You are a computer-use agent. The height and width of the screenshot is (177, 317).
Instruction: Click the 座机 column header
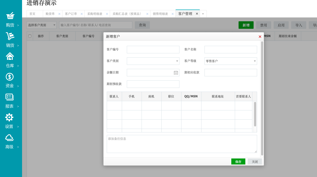tap(152, 96)
